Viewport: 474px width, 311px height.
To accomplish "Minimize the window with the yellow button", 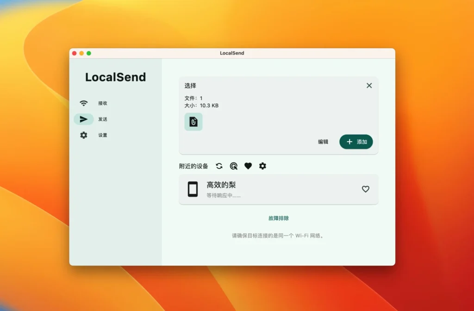I will (x=81, y=53).
